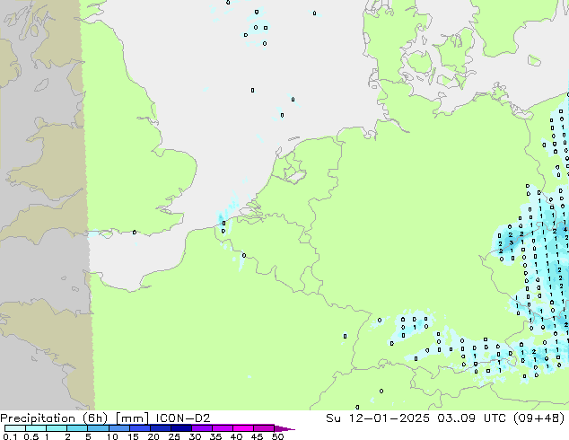Image resolution: width=569 pixels, height=440 pixels.
Task: Click the "Su" weekday abbreviation
Action: tap(333, 418)
